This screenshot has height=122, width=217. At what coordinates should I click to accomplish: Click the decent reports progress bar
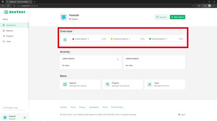127,42
